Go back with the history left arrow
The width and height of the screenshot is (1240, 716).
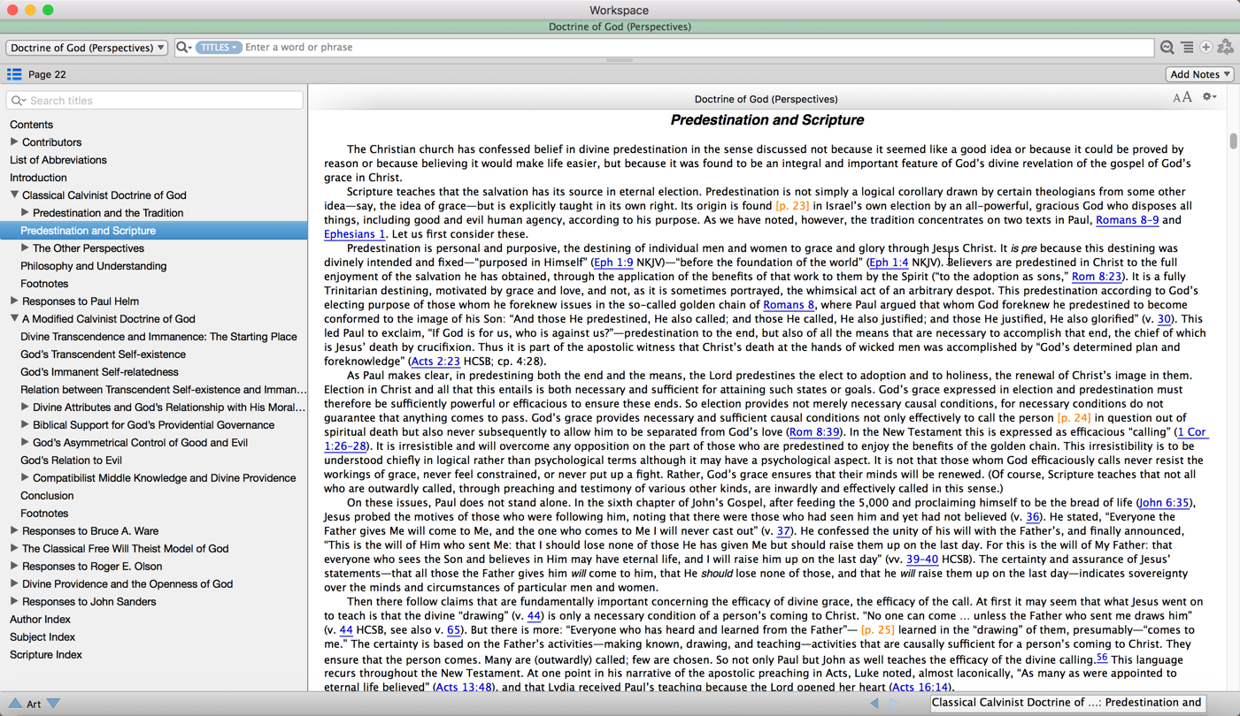(874, 703)
